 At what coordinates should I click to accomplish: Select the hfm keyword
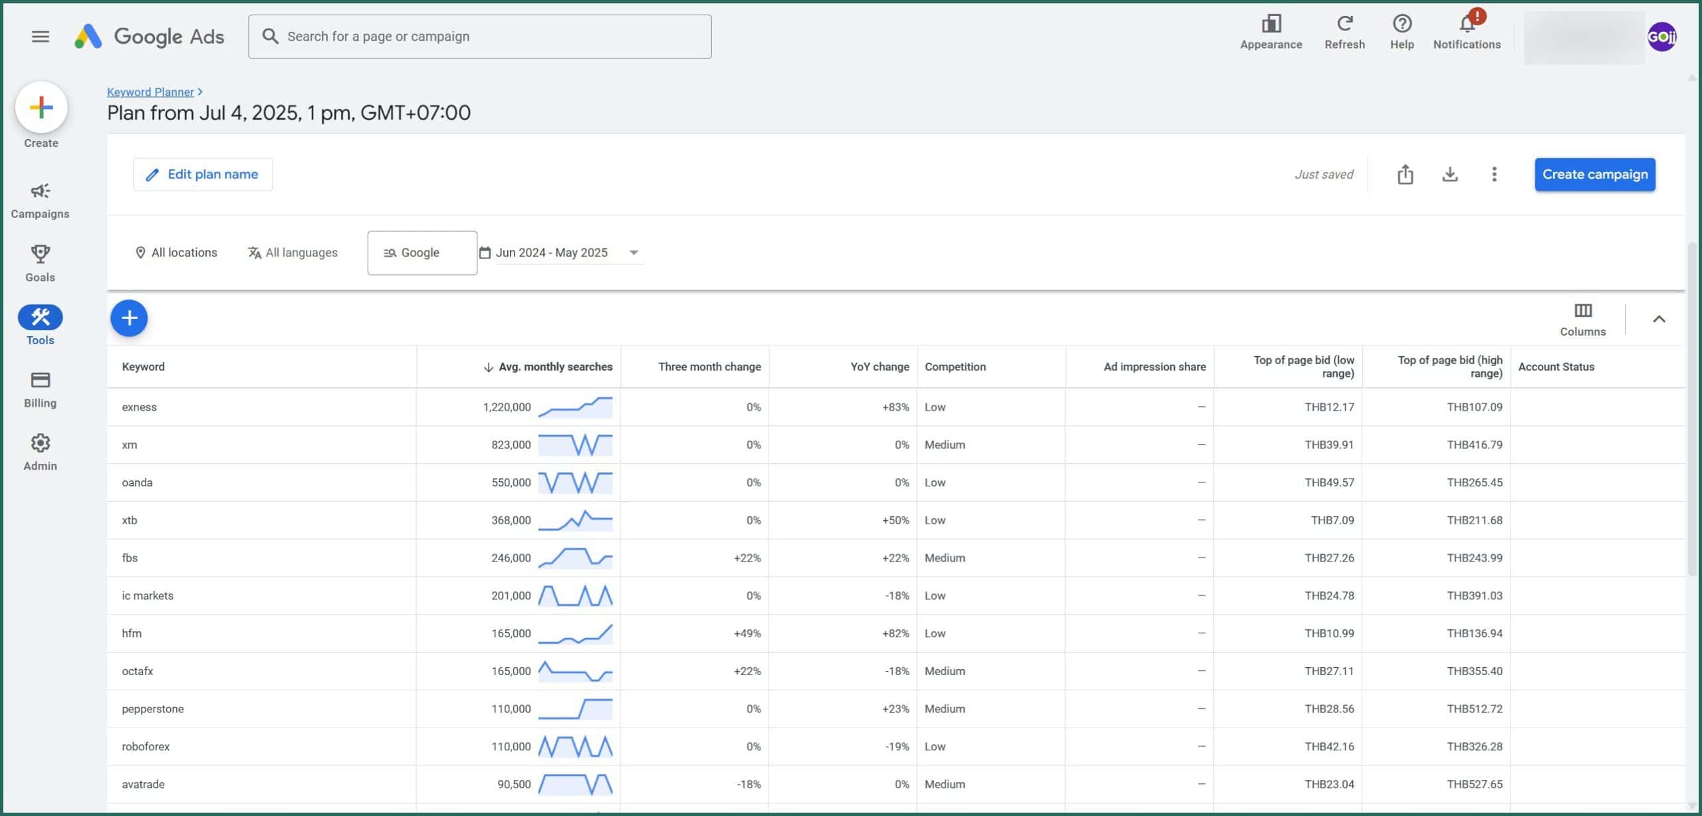(x=132, y=634)
